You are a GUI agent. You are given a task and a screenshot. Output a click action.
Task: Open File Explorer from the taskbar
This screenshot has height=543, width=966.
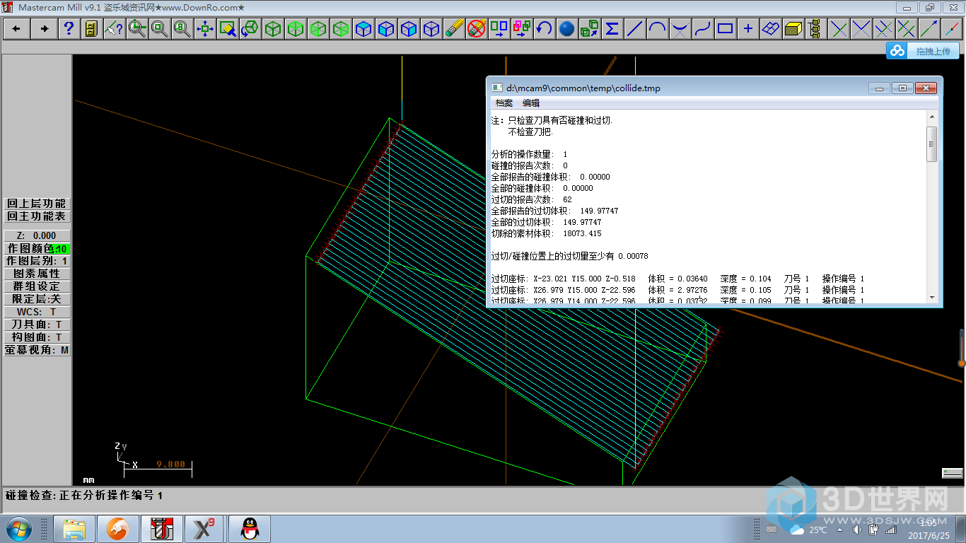click(x=74, y=529)
